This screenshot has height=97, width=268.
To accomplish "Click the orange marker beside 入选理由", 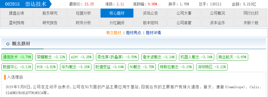I will [5, 77].
